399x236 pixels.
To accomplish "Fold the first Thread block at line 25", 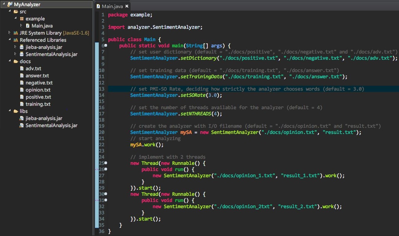I will (x=106, y=163).
